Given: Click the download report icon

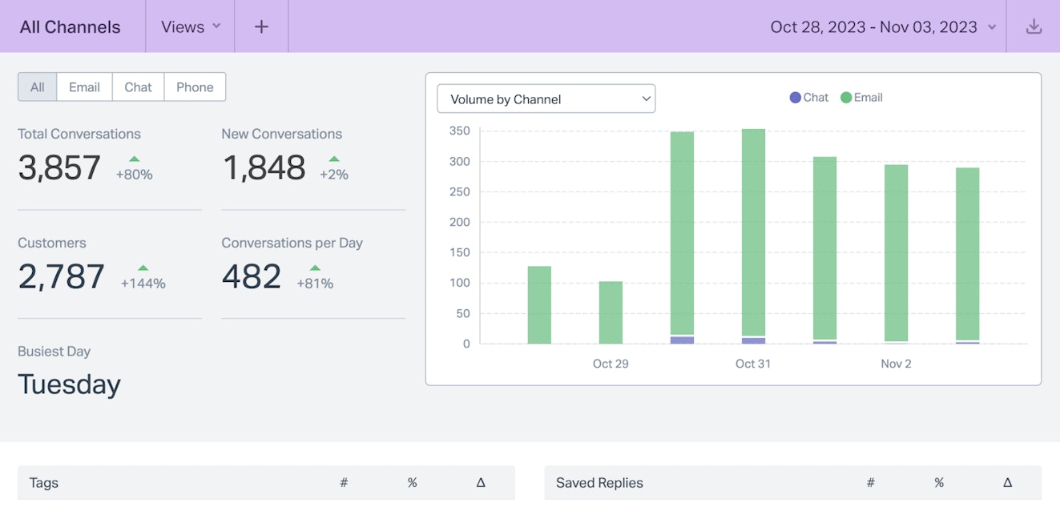Looking at the screenshot, I should tap(1034, 26).
